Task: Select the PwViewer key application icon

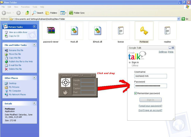Action: (x=144, y=31)
